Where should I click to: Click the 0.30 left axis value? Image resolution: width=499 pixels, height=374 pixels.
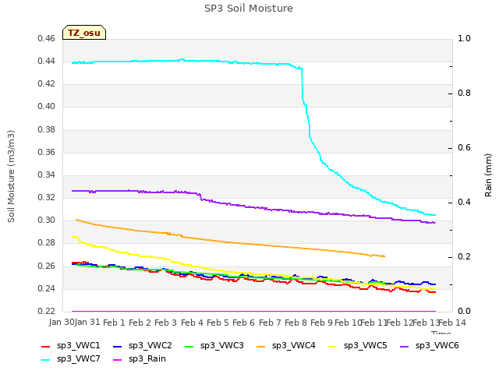47,221
